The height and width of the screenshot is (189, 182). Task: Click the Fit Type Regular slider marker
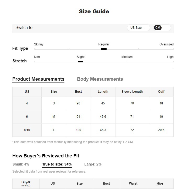tap(104, 49)
